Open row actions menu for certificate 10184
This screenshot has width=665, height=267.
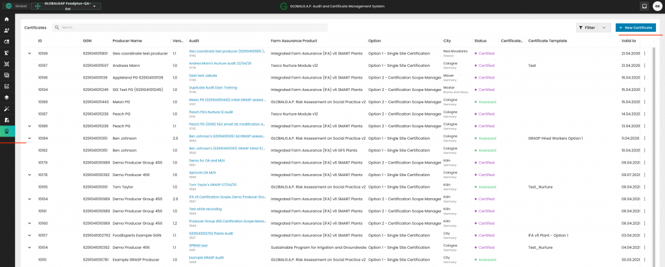[x=644, y=138]
